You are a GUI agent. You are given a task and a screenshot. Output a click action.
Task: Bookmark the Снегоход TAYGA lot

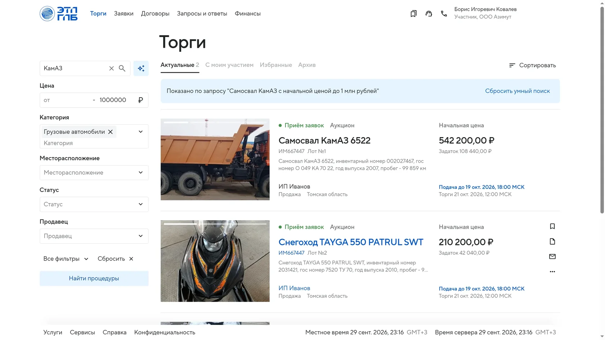pyautogui.click(x=552, y=226)
